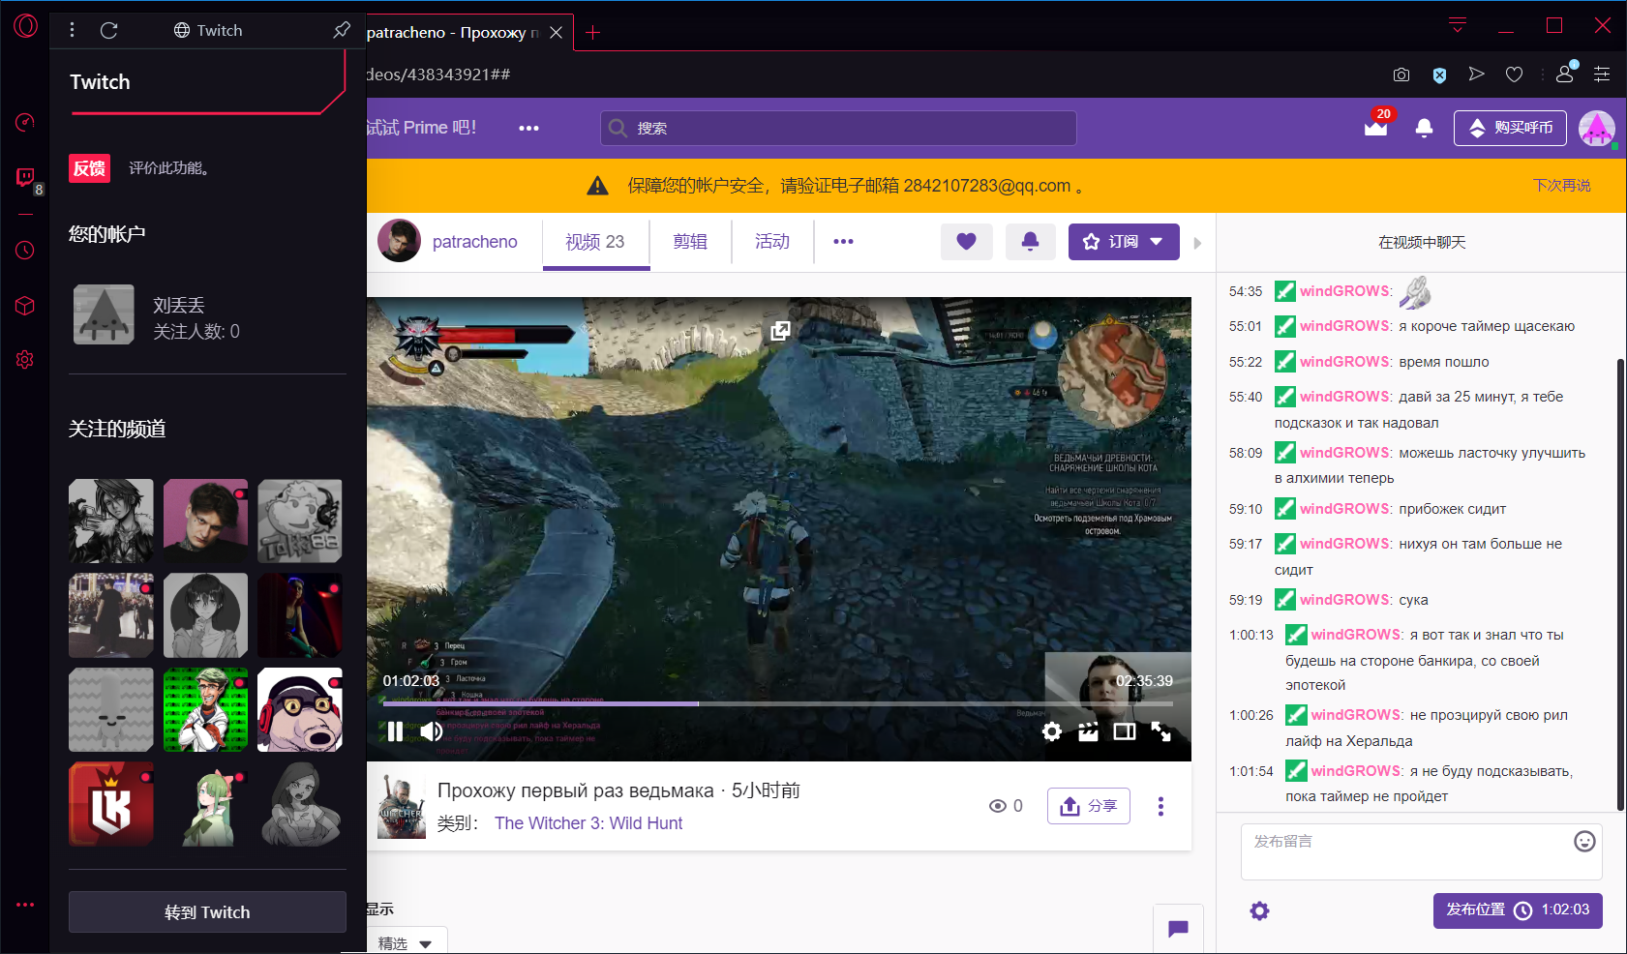Click Witcher 3 game box art thumbnail

pyautogui.click(x=402, y=806)
